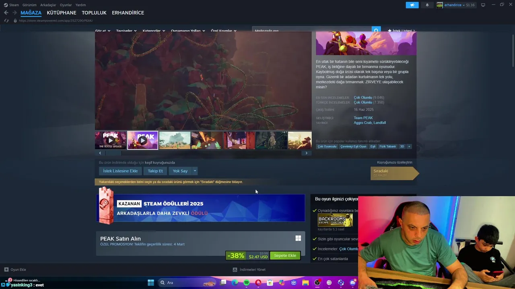Image resolution: width=515 pixels, height=289 pixels.
Task: Open the Görünüm menu
Action: pos(29,5)
